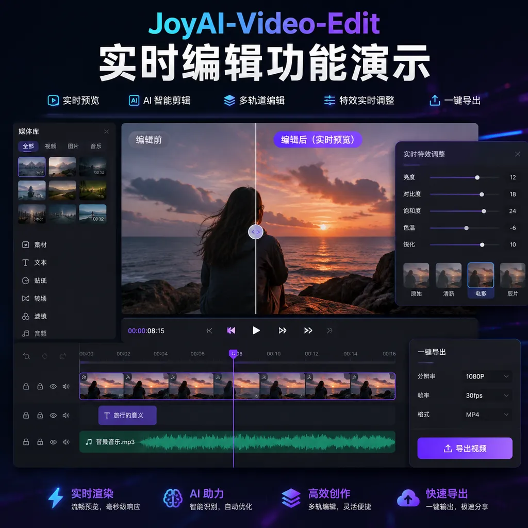Toggle the first lock on the audio track
The width and height of the screenshot is (528, 528).
[x=26, y=442]
